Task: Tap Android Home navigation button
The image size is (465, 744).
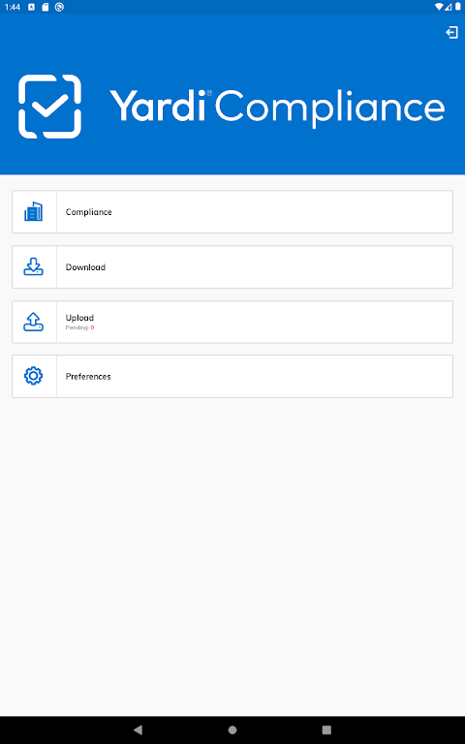Action: [232, 729]
